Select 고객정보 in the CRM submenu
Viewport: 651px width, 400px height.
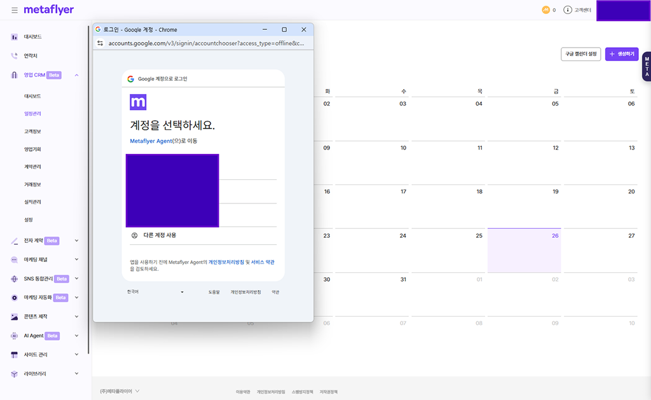(x=32, y=132)
